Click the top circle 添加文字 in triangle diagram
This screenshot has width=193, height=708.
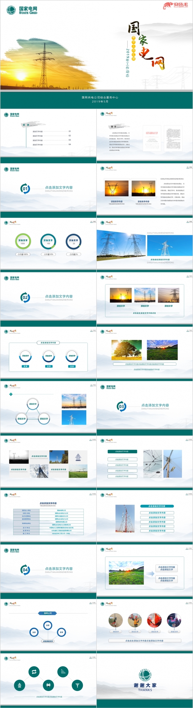[33, 404]
